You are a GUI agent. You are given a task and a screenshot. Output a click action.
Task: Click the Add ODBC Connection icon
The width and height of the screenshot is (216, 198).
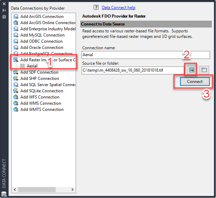pyautogui.click(x=16, y=41)
